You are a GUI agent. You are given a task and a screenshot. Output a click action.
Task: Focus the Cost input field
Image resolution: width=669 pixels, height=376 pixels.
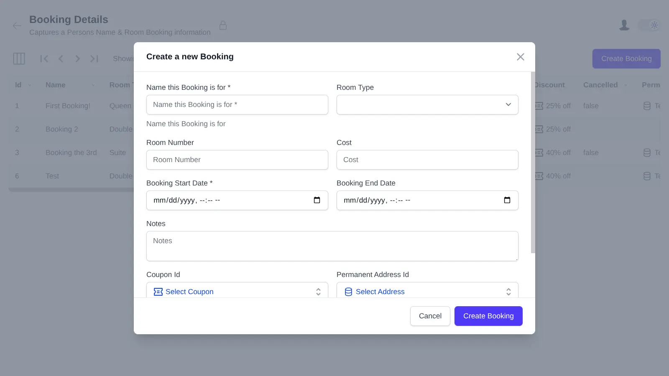pos(427,160)
